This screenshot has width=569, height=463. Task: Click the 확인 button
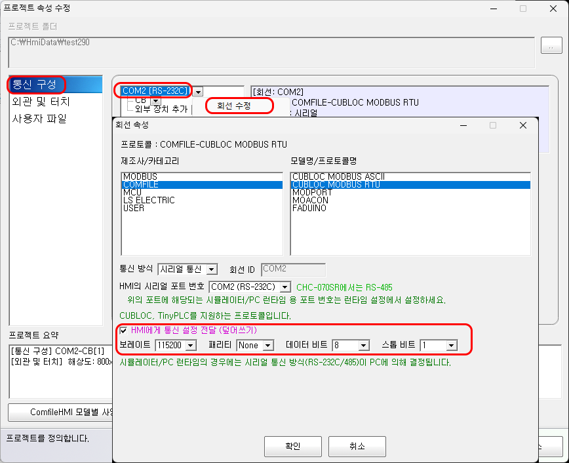pyautogui.click(x=292, y=446)
